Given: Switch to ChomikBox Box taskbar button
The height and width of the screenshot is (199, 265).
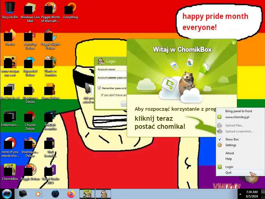Looking at the screenshot, I should click(x=87, y=194).
